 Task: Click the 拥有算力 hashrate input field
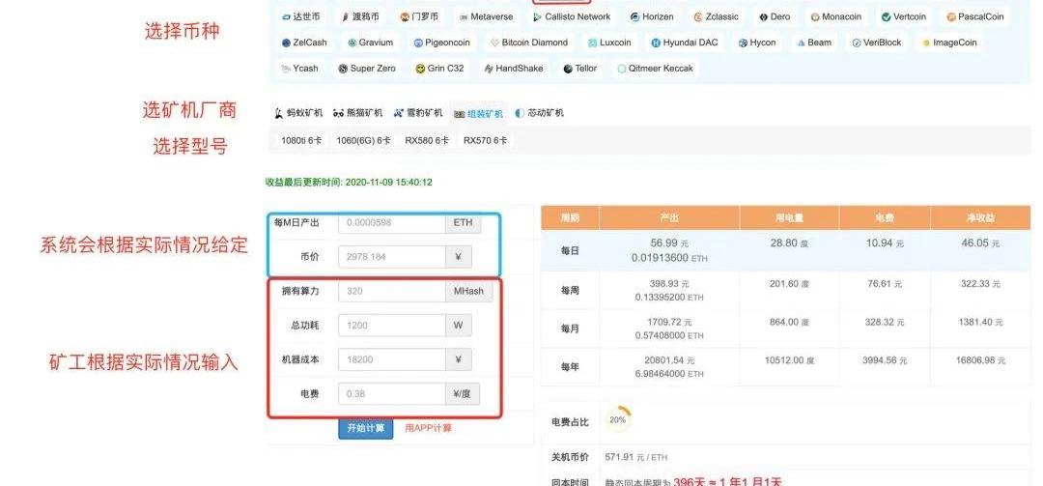pos(391,292)
